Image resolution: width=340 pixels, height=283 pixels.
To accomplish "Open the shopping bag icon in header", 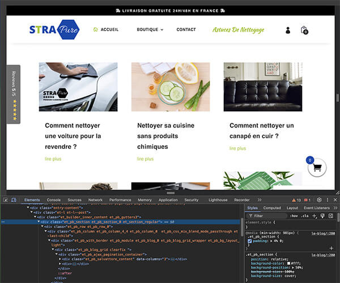I will [x=304, y=30].
